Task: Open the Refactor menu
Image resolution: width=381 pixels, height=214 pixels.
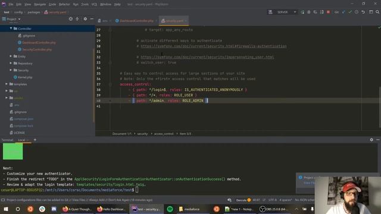Action: [x=64, y=4]
